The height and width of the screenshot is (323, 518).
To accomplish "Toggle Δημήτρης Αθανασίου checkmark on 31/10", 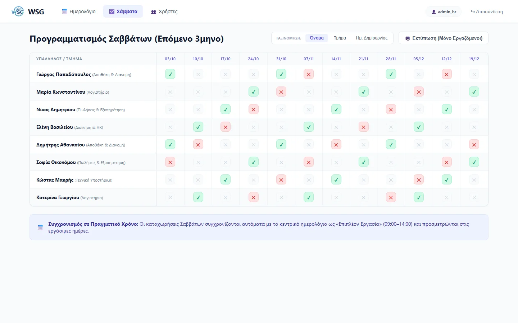I will tap(281, 145).
